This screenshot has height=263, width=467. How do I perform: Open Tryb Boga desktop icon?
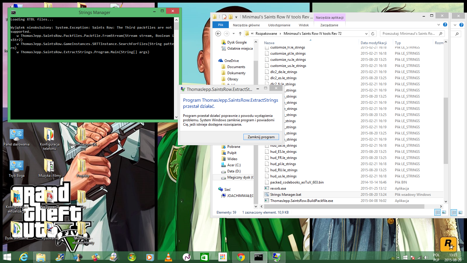click(x=17, y=169)
